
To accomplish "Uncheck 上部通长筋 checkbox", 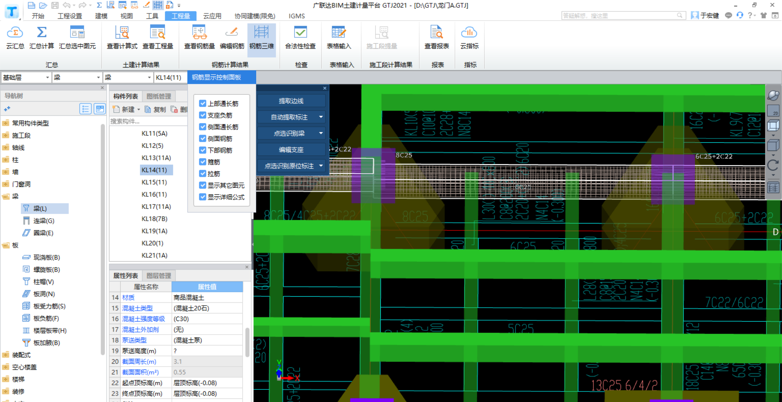I will click(x=203, y=103).
